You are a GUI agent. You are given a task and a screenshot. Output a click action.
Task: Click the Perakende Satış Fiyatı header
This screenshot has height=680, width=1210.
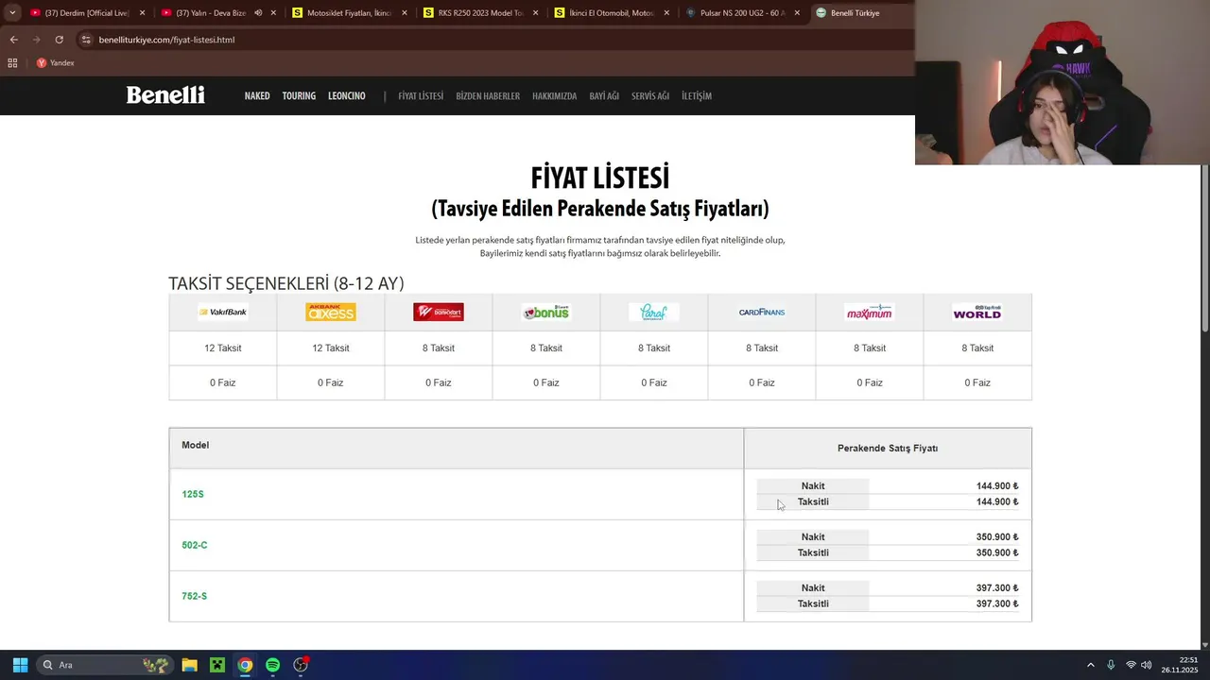[888, 449]
